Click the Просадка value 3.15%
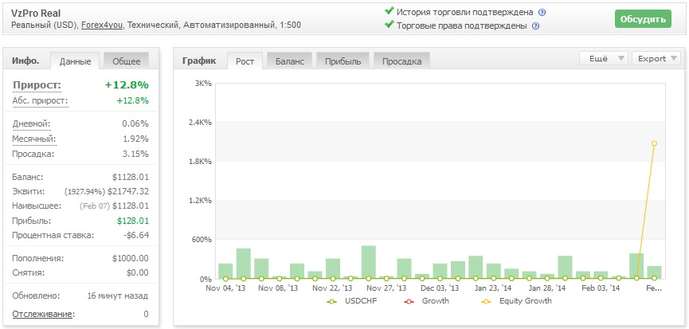 click(x=135, y=155)
